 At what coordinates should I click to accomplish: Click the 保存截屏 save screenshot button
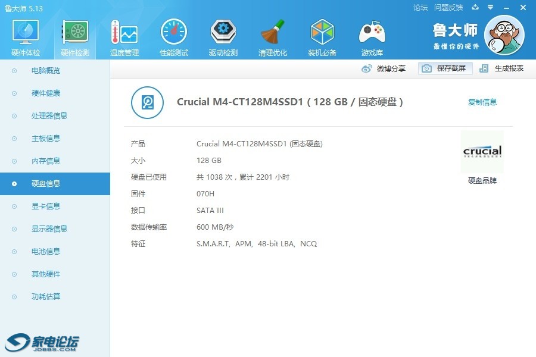pyautogui.click(x=445, y=68)
